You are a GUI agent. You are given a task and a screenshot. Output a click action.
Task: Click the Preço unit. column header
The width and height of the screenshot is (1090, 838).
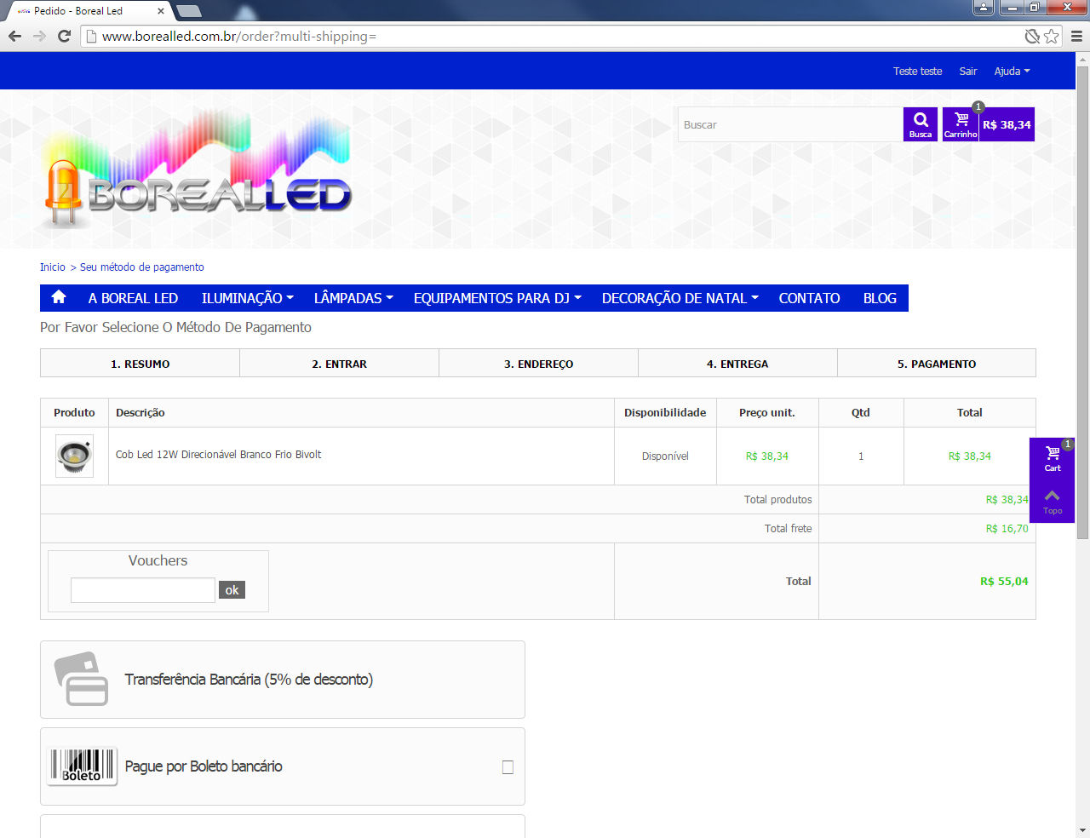767,412
